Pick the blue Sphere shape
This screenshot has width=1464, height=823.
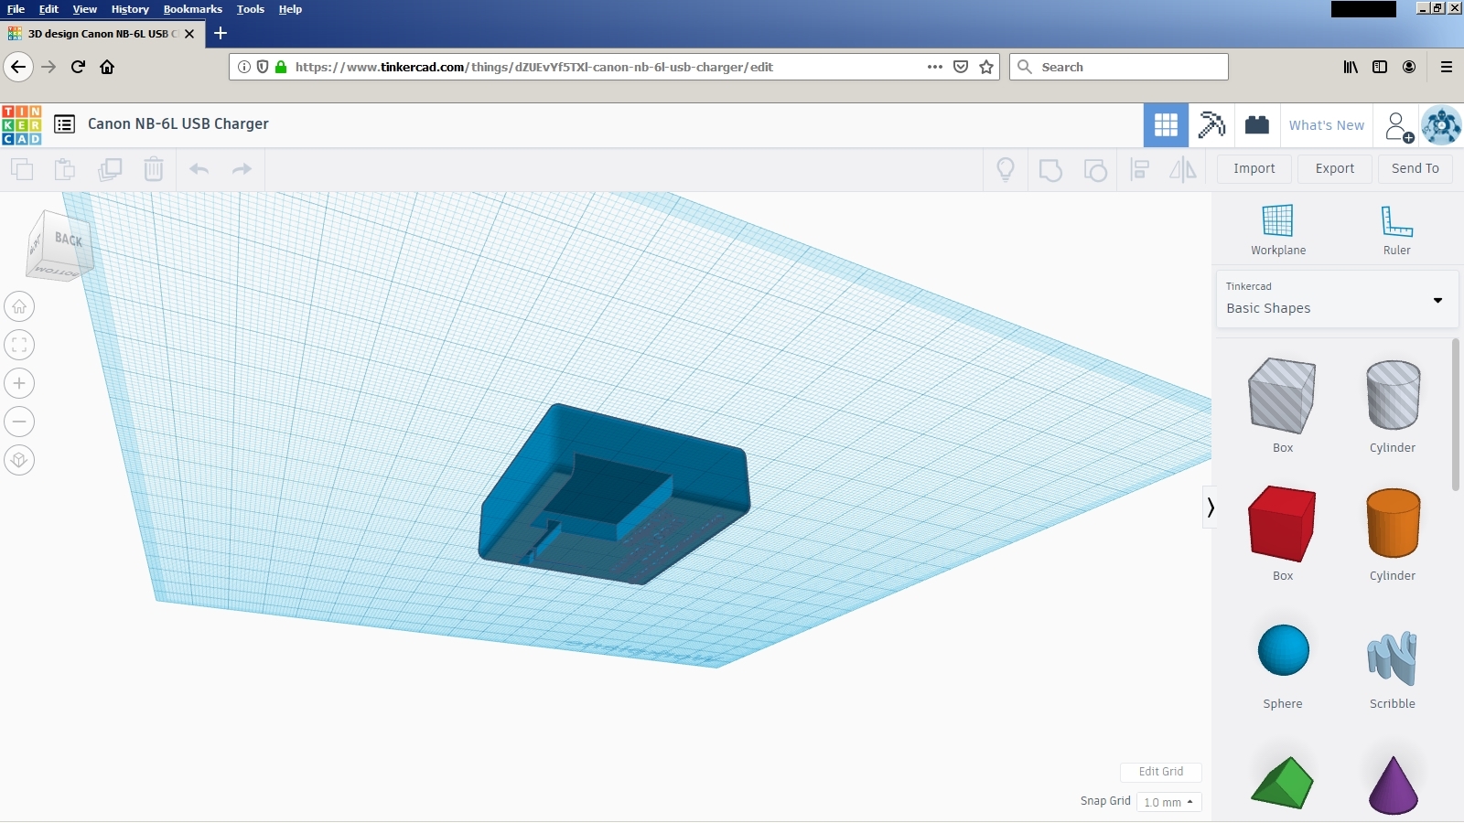(x=1283, y=650)
